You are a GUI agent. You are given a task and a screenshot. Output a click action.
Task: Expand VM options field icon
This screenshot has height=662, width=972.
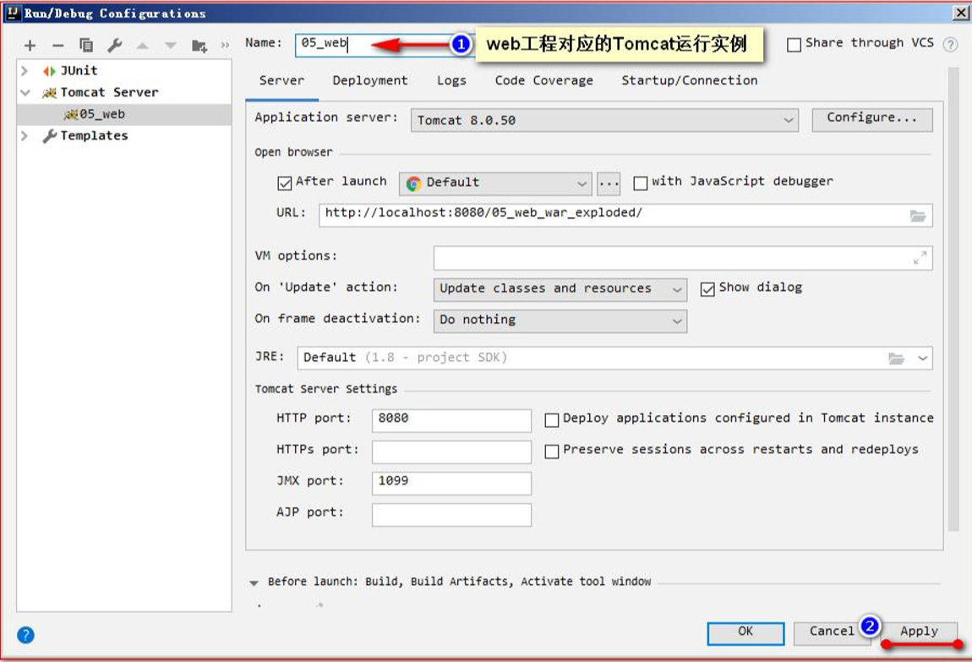click(x=920, y=258)
